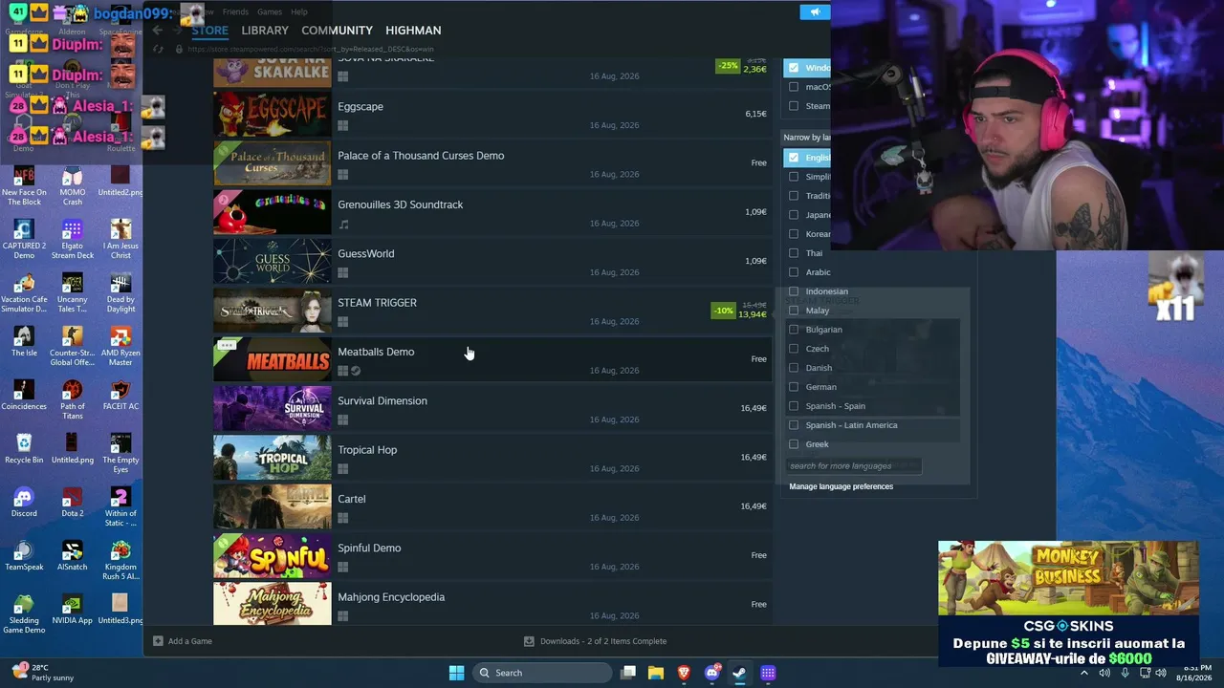1224x688 pixels.
Task: Open Brave browser from the taskbar
Action: click(684, 673)
